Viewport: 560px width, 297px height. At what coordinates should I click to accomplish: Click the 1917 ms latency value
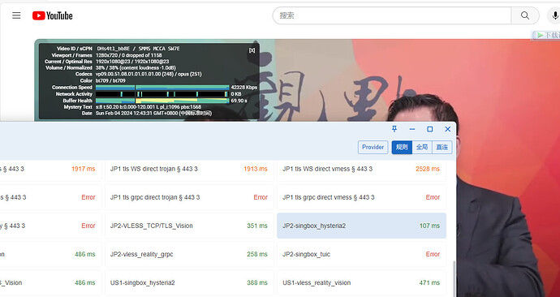tap(84, 169)
